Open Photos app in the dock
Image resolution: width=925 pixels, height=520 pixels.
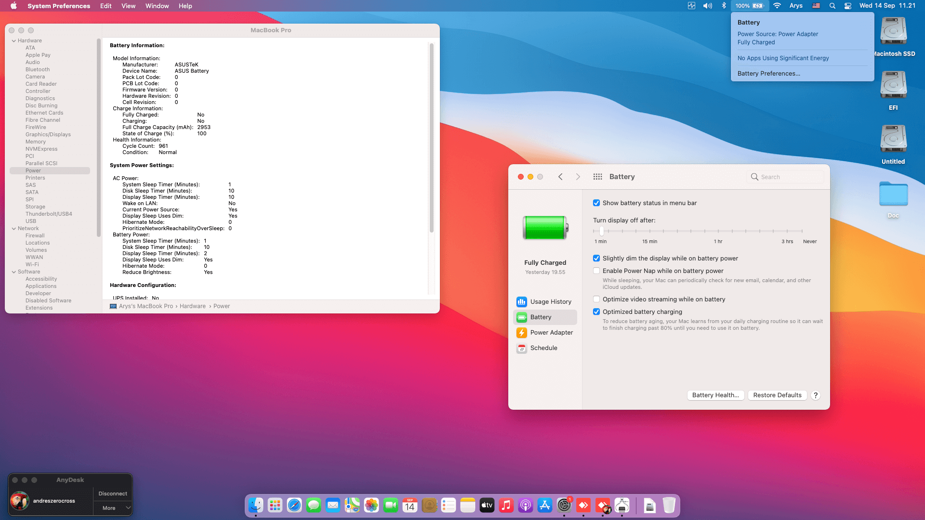point(371,505)
